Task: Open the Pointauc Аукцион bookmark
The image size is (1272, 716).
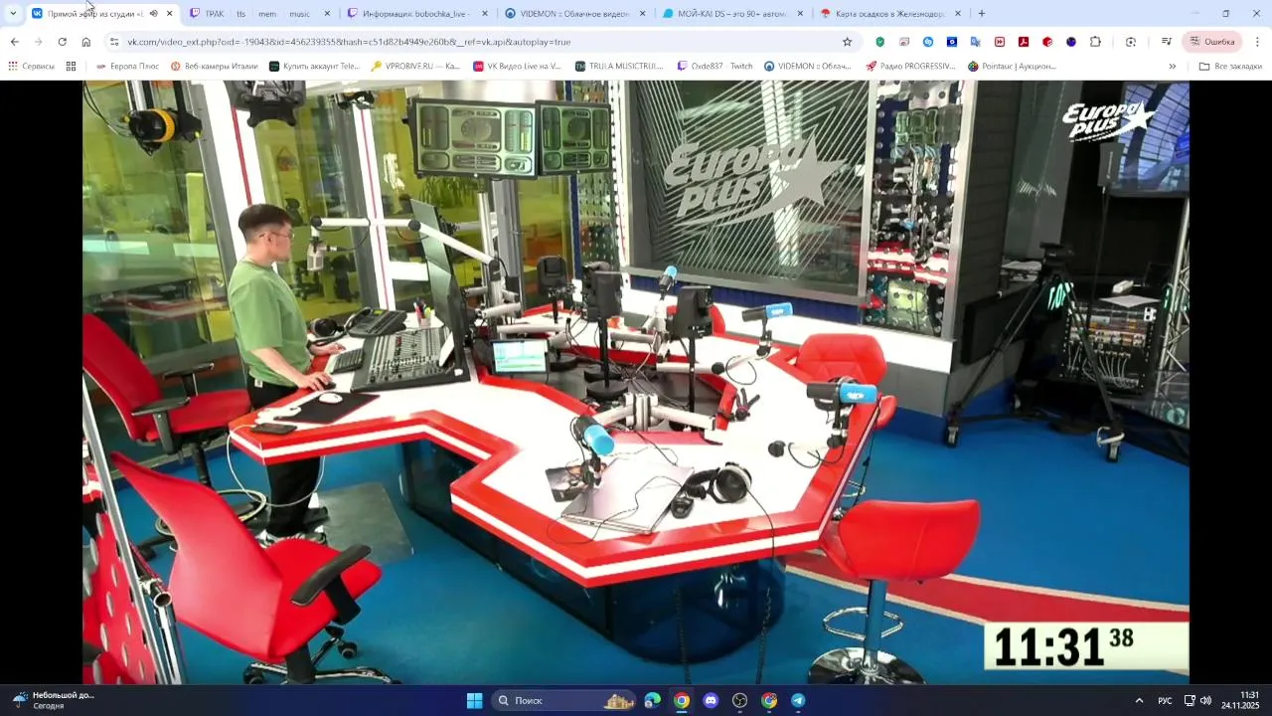Action: [x=1012, y=67]
